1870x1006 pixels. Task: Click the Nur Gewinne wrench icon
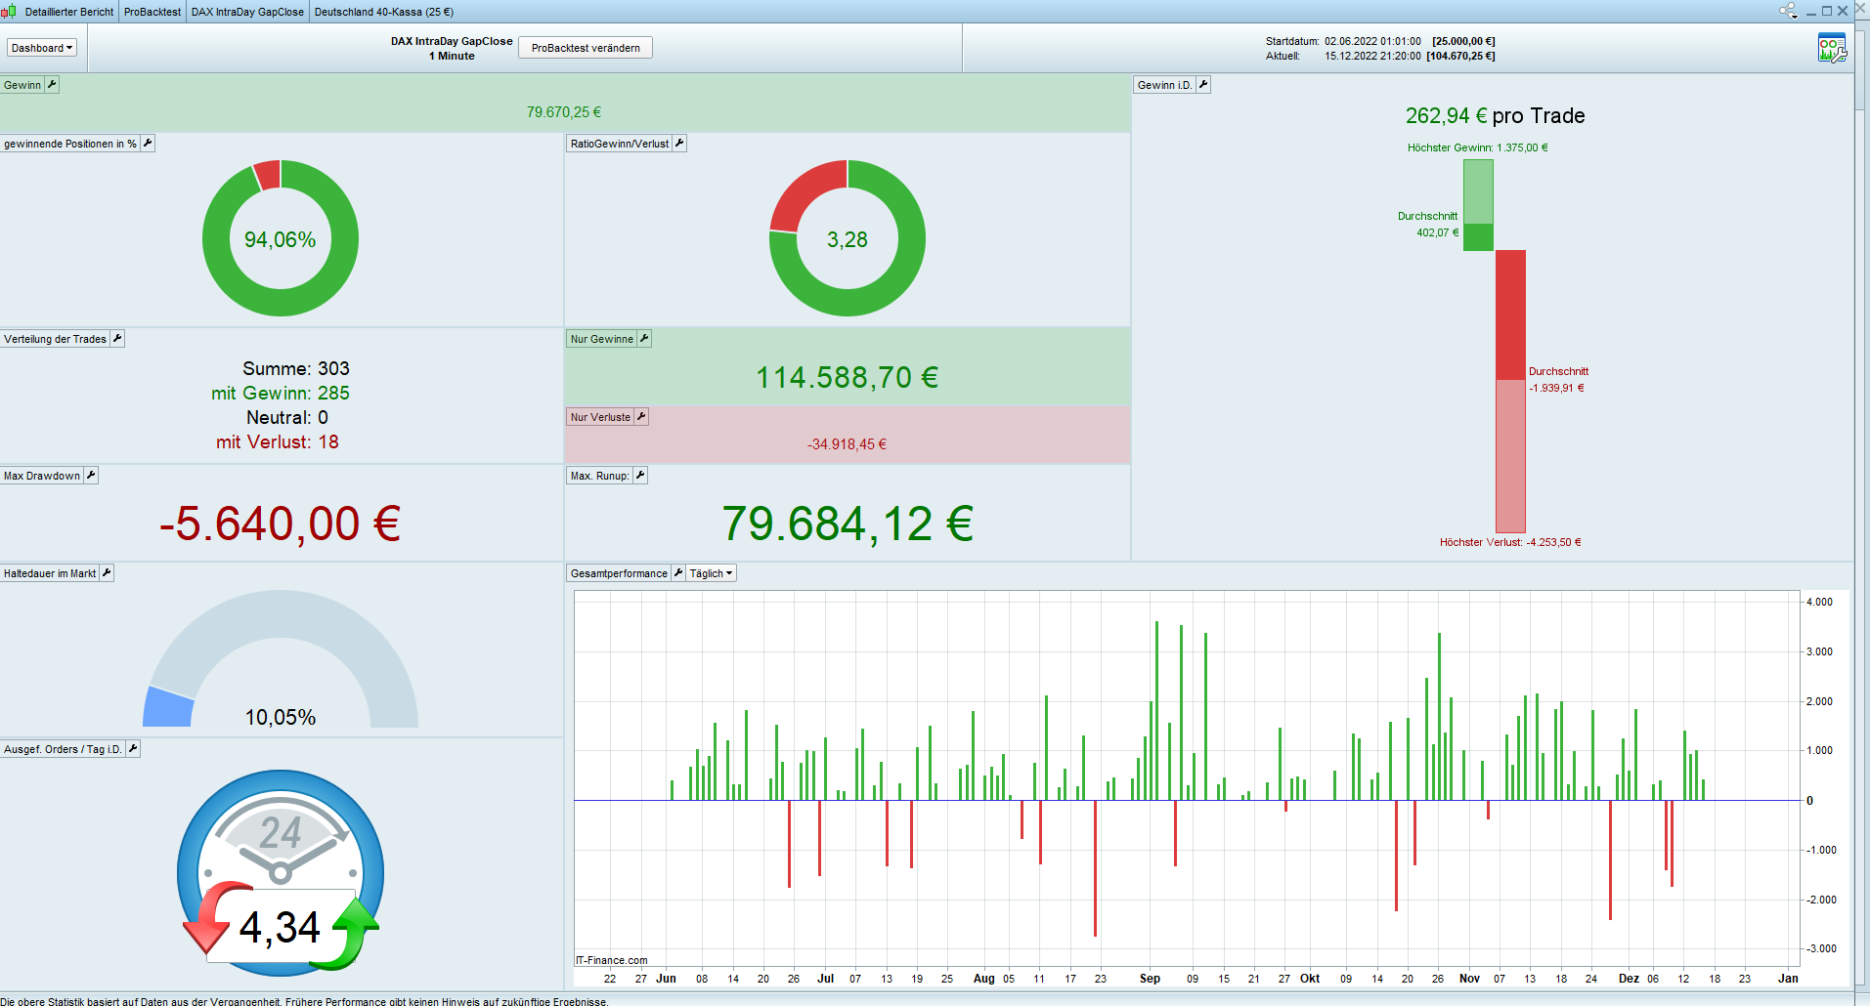tap(644, 339)
